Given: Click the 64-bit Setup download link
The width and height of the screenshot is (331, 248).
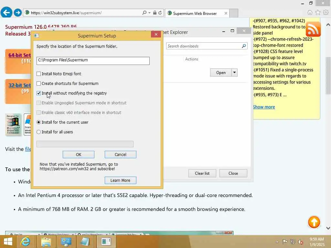Looking at the screenshot, I should pyautogui.click(x=19, y=55).
